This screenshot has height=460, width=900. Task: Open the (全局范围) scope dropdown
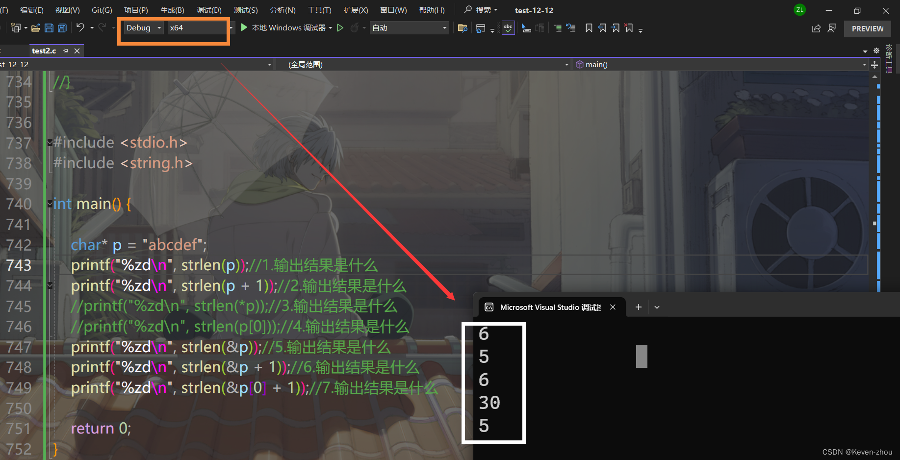tap(422, 64)
